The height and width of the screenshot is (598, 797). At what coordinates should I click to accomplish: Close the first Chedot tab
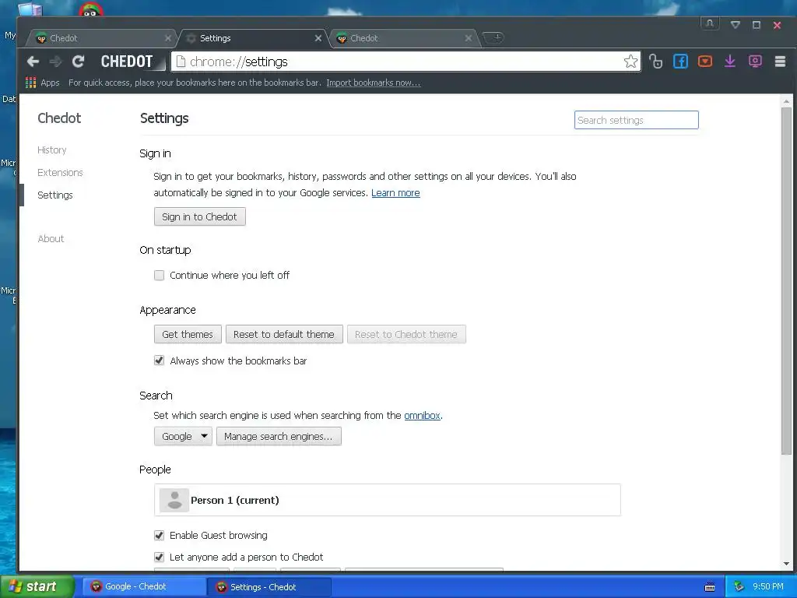tap(168, 38)
